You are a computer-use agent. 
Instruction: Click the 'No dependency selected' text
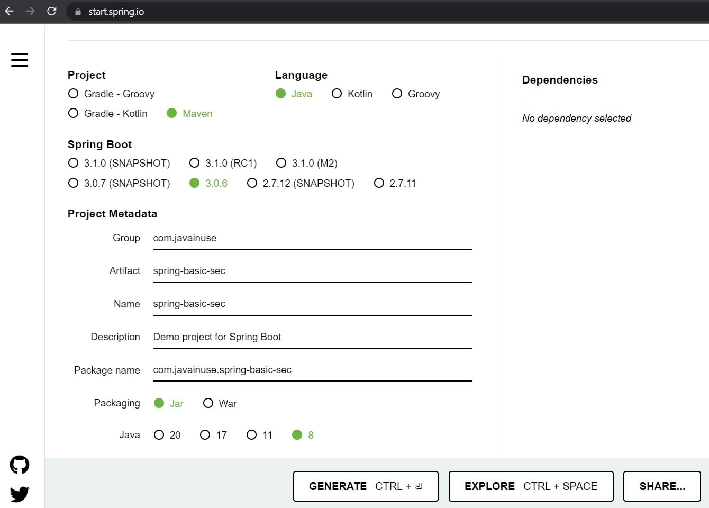(x=577, y=118)
